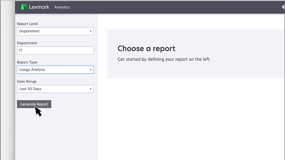The image size is (285, 160).
Task: Click the 'Choose a report' heading
Action: tap(146, 48)
